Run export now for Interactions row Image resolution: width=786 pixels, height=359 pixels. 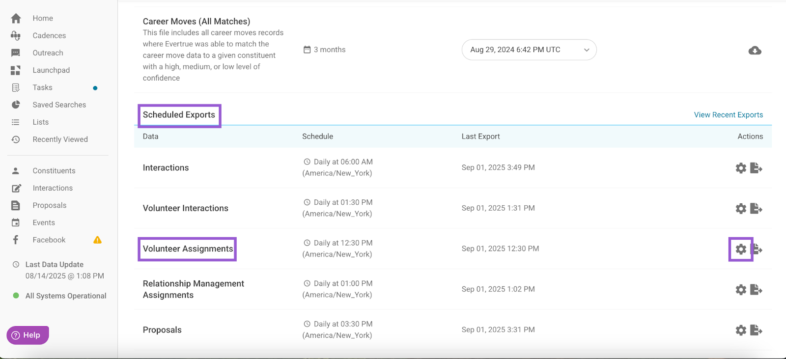[757, 168]
